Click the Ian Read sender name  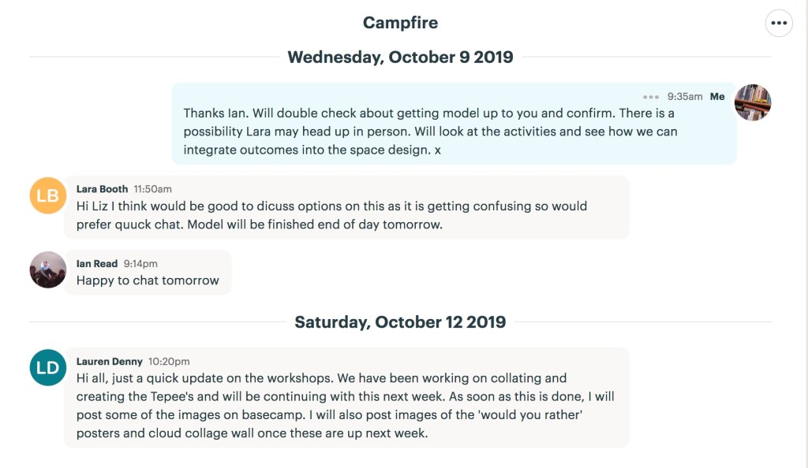(97, 264)
